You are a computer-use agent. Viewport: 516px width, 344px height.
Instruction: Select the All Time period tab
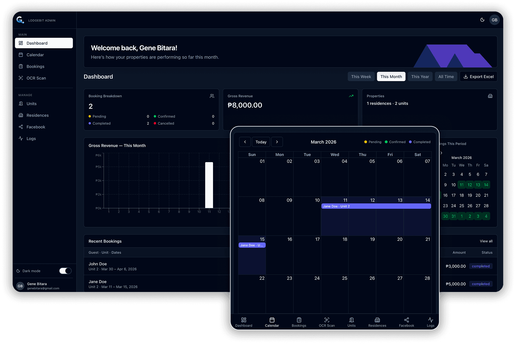[446, 76]
